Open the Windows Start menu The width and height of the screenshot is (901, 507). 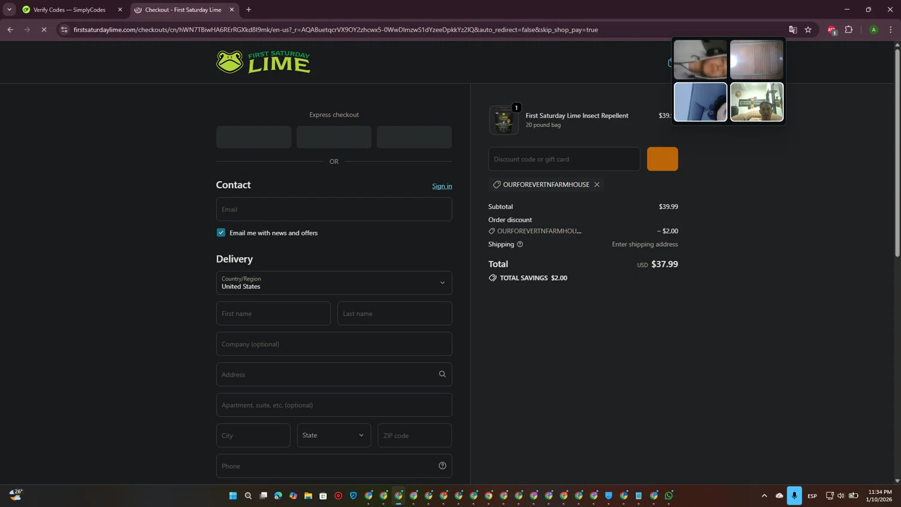point(233,496)
